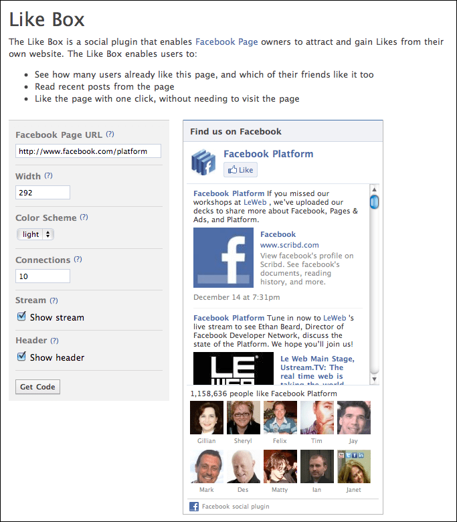Open help tooltip next to Connections

click(x=78, y=259)
